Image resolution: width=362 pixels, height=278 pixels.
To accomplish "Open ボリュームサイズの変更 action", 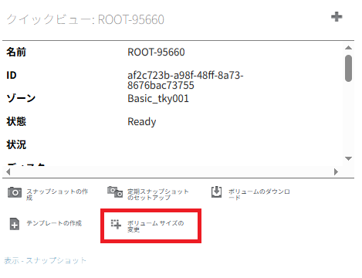I will [x=155, y=226].
